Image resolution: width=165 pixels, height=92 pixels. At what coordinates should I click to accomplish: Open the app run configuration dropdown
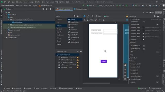coord(90,6)
